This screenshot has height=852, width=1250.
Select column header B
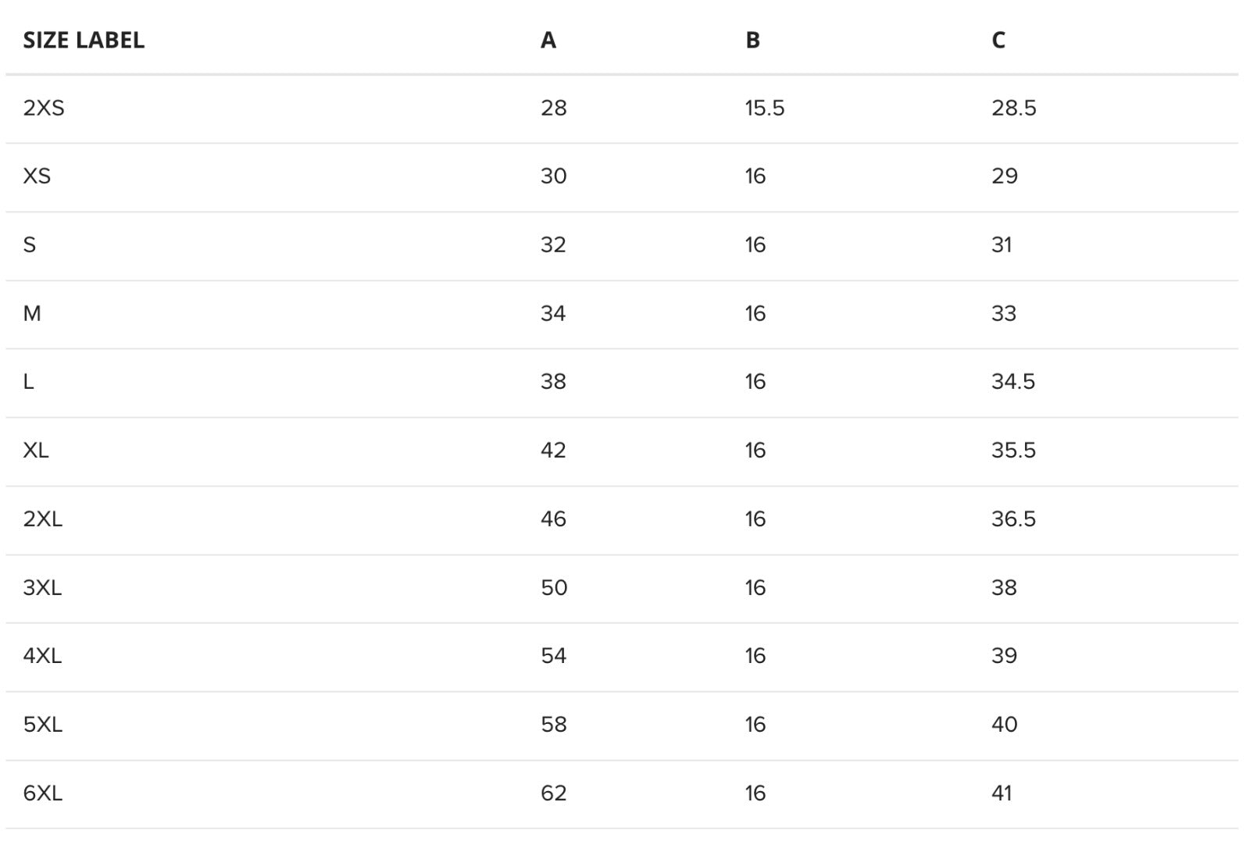coord(752,40)
